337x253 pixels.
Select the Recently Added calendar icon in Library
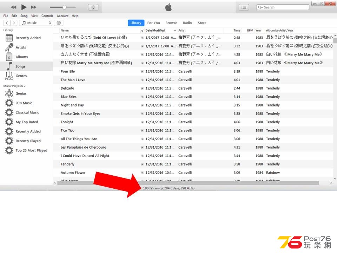pyautogui.click(x=9, y=38)
